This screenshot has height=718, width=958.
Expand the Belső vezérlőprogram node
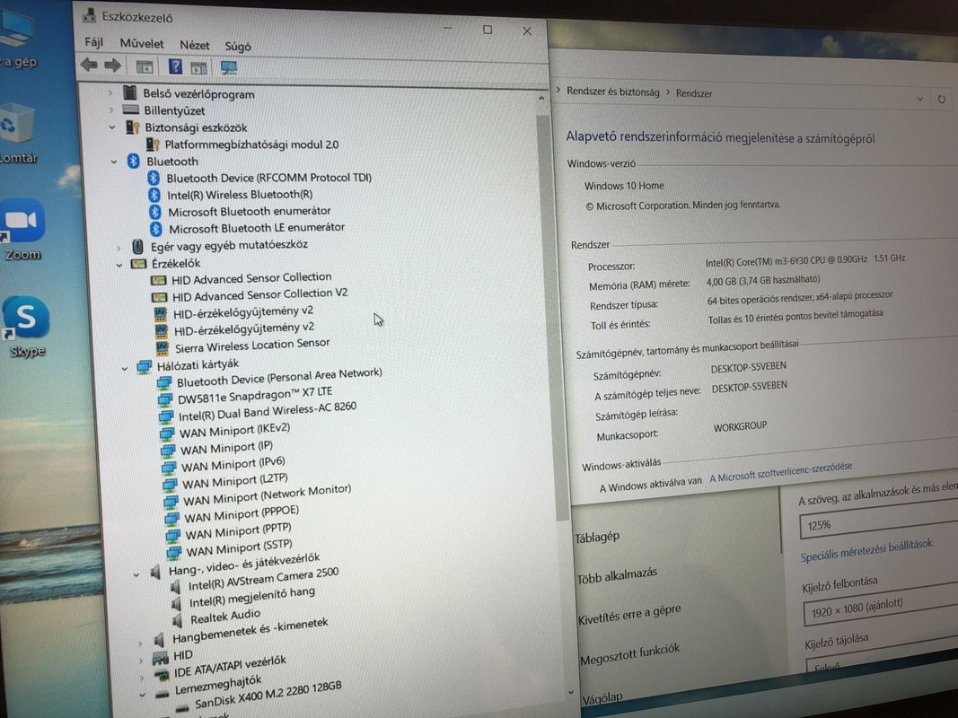click(110, 92)
